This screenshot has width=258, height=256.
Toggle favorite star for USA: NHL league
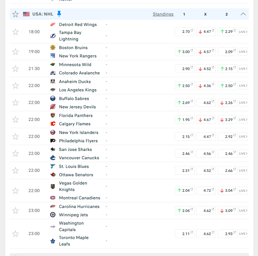(x=15, y=14)
